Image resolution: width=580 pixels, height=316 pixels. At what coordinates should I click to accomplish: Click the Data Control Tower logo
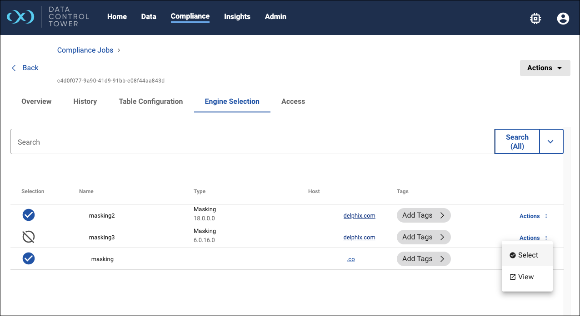coord(20,17)
